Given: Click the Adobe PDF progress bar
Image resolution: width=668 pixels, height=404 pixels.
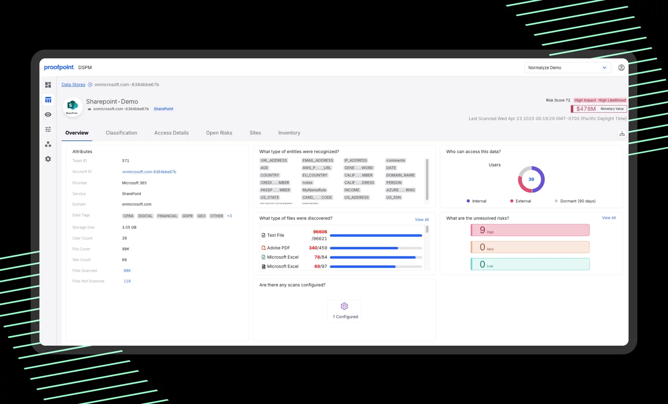Looking at the screenshot, I should [376, 248].
